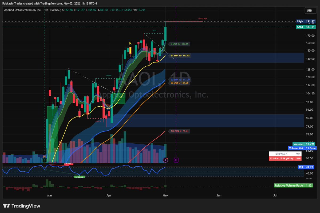320x213 pixels.
Task: Click the low value L158.02
Action: (x=91, y=10)
